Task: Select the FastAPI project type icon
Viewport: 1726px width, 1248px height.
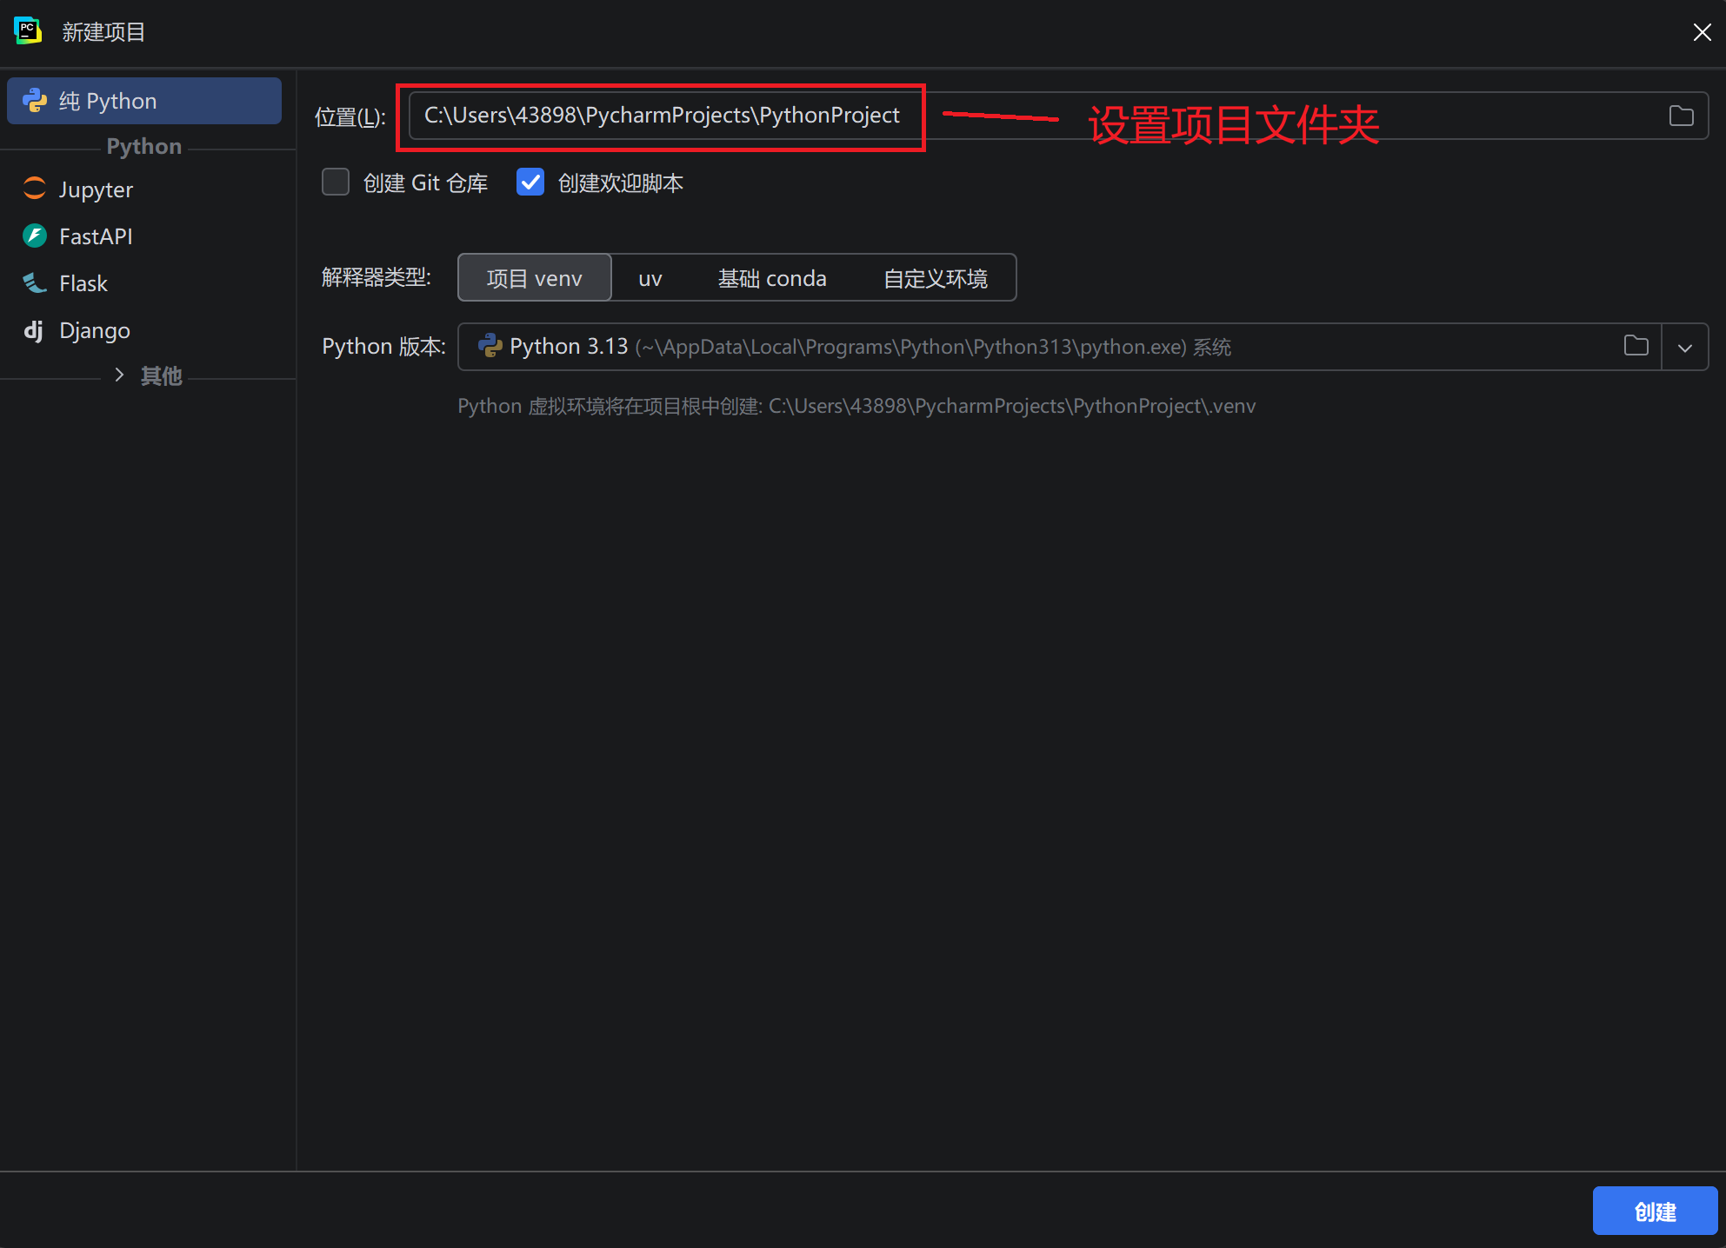Action: 35,236
